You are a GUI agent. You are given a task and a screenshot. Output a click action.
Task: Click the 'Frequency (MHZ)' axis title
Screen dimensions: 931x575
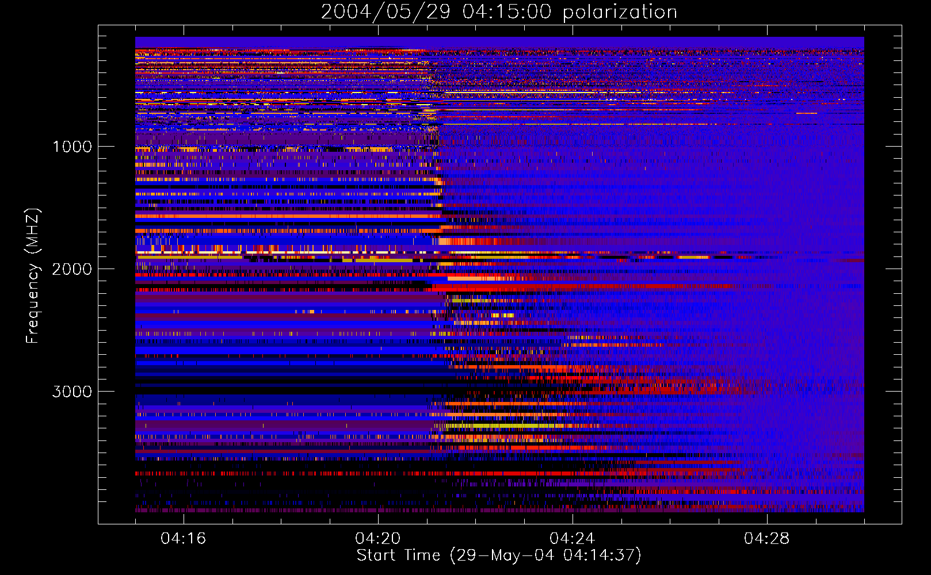[x=33, y=276]
